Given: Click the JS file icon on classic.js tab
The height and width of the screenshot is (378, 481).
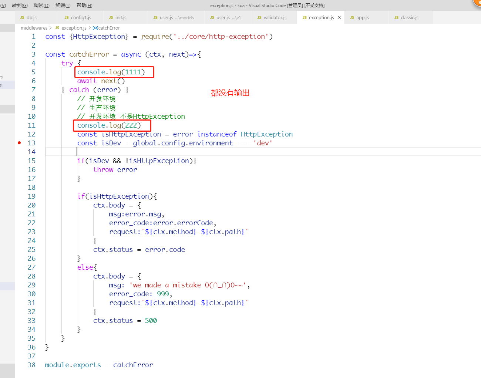Looking at the screenshot, I should click(396, 17).
